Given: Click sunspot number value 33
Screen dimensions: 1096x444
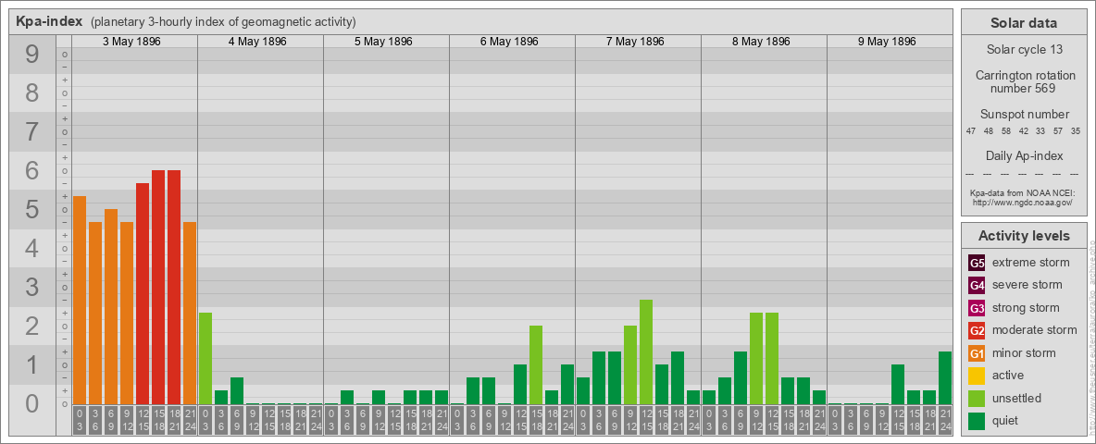Looking at the screenshot, I should (x=1040, y=131).
